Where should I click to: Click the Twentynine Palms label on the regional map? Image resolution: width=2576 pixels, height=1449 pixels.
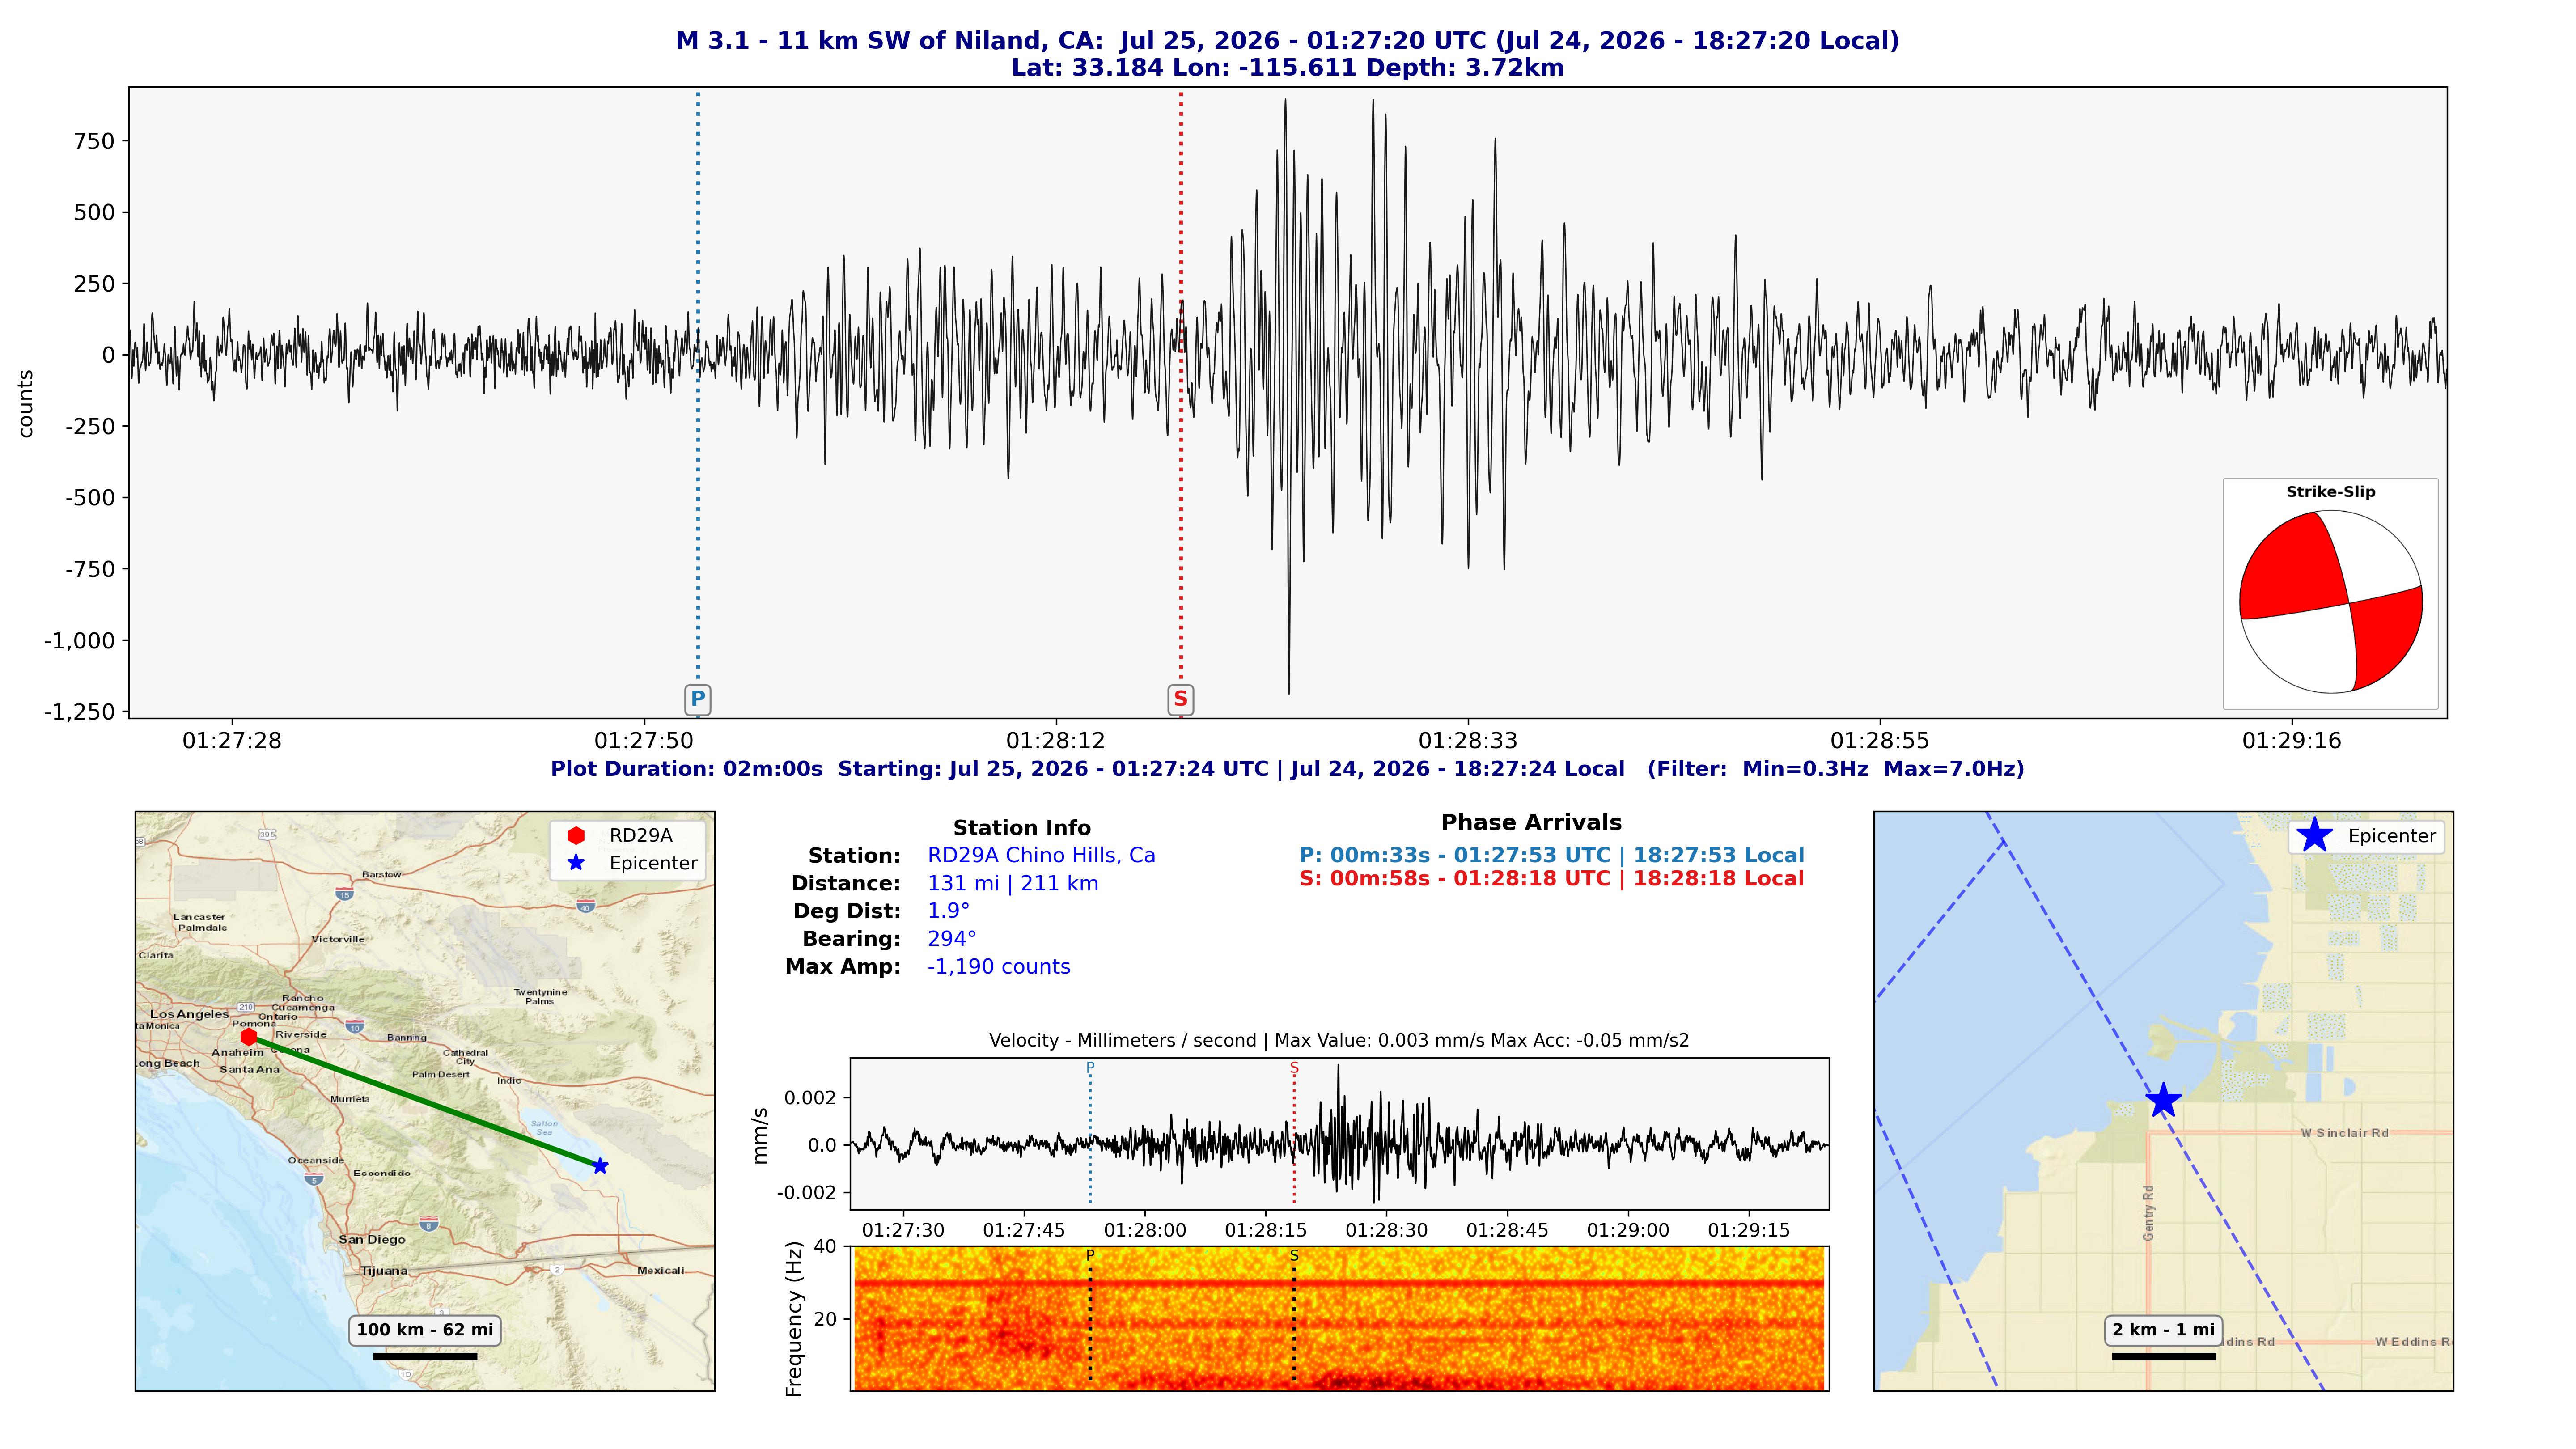(540, 997)
